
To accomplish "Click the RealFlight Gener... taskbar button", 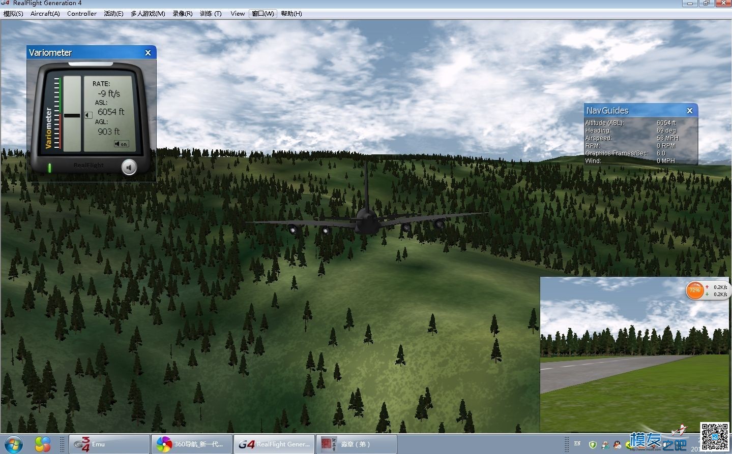I will tap(274, 444).
